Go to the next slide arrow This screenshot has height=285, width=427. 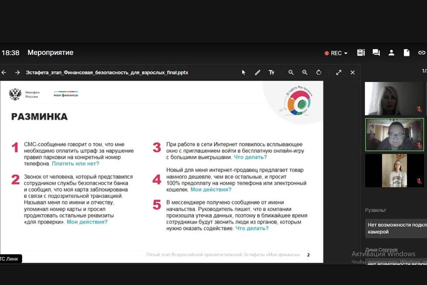click(x=18, y=73)
